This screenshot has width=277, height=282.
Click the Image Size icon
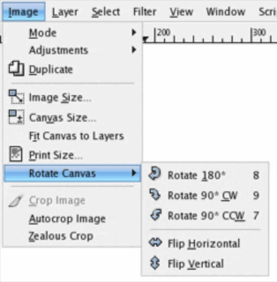(16, 97)
